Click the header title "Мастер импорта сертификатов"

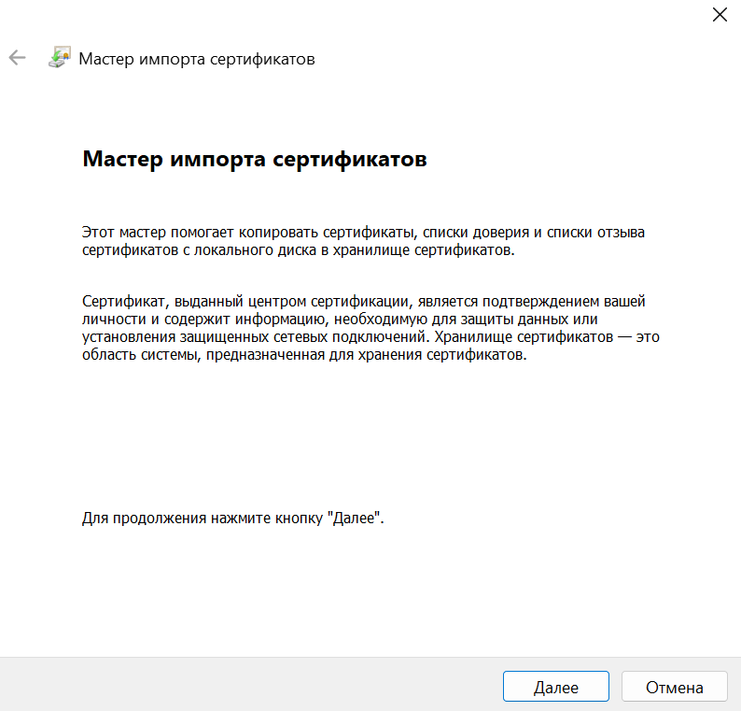tap(196, 59)
